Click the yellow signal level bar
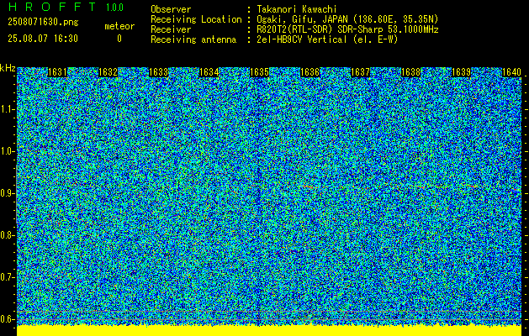The image size is (529, 336). (x=269, y=331)
